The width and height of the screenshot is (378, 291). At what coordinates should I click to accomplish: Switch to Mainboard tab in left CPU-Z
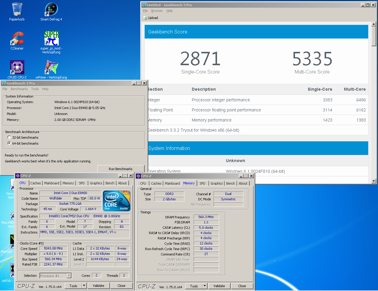click(52, 183)
